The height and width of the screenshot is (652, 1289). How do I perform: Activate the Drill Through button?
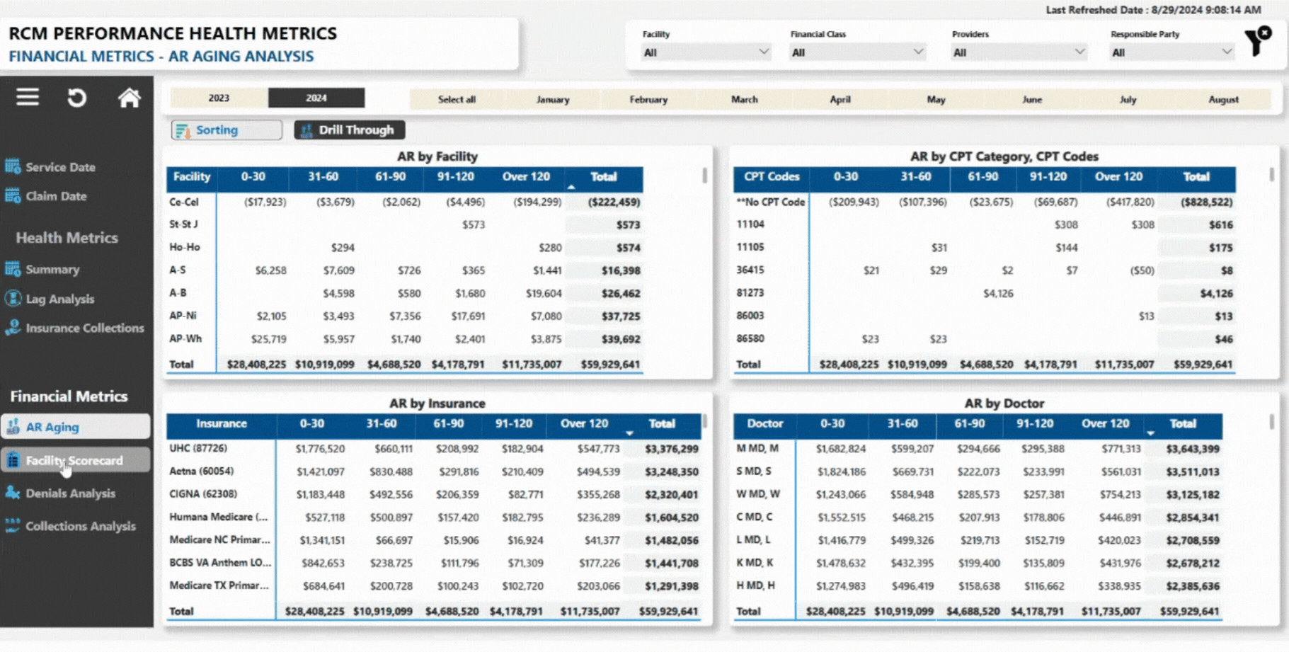[x=349, y=130]
